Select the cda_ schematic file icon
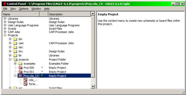The image size is (186, 95). 25,80
